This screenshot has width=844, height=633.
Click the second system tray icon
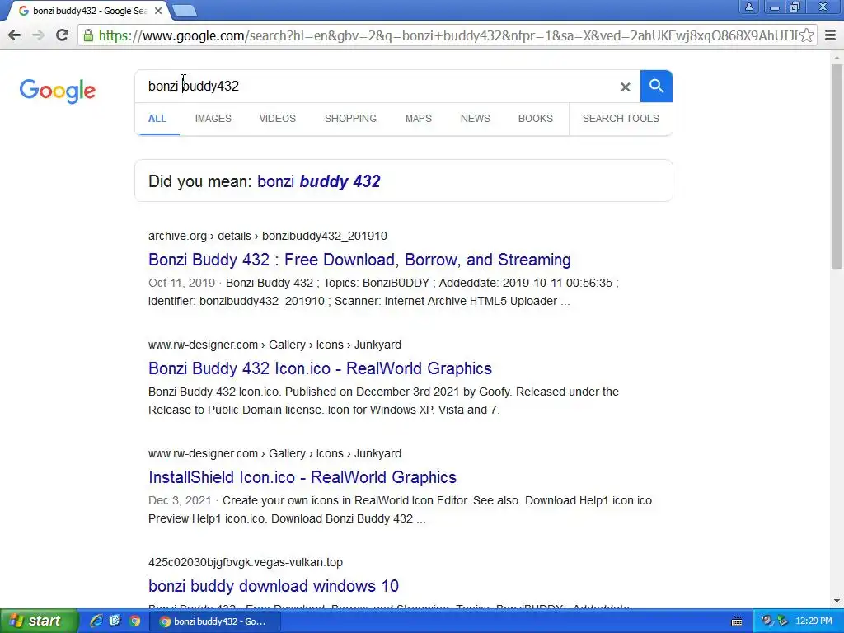782,621
